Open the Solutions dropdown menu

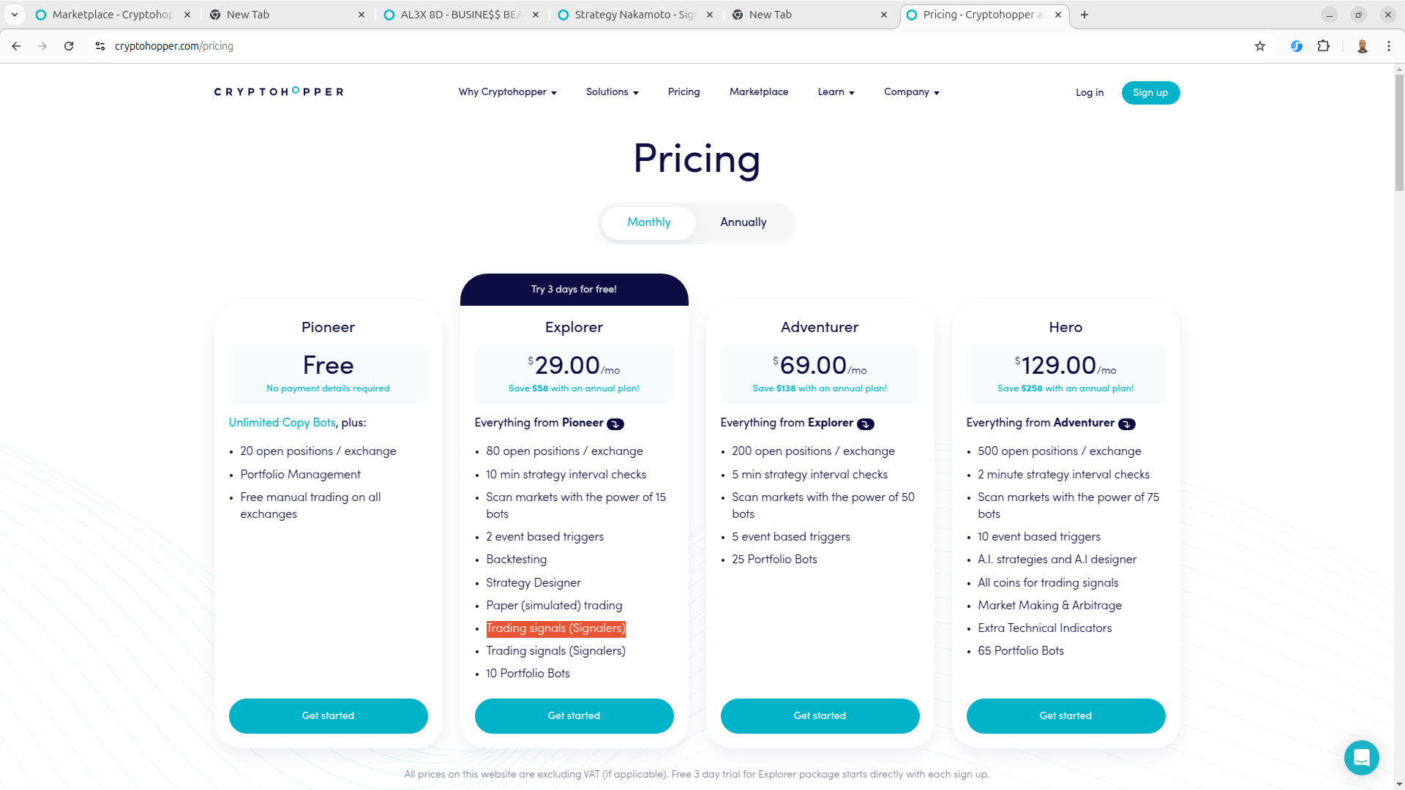612,92
